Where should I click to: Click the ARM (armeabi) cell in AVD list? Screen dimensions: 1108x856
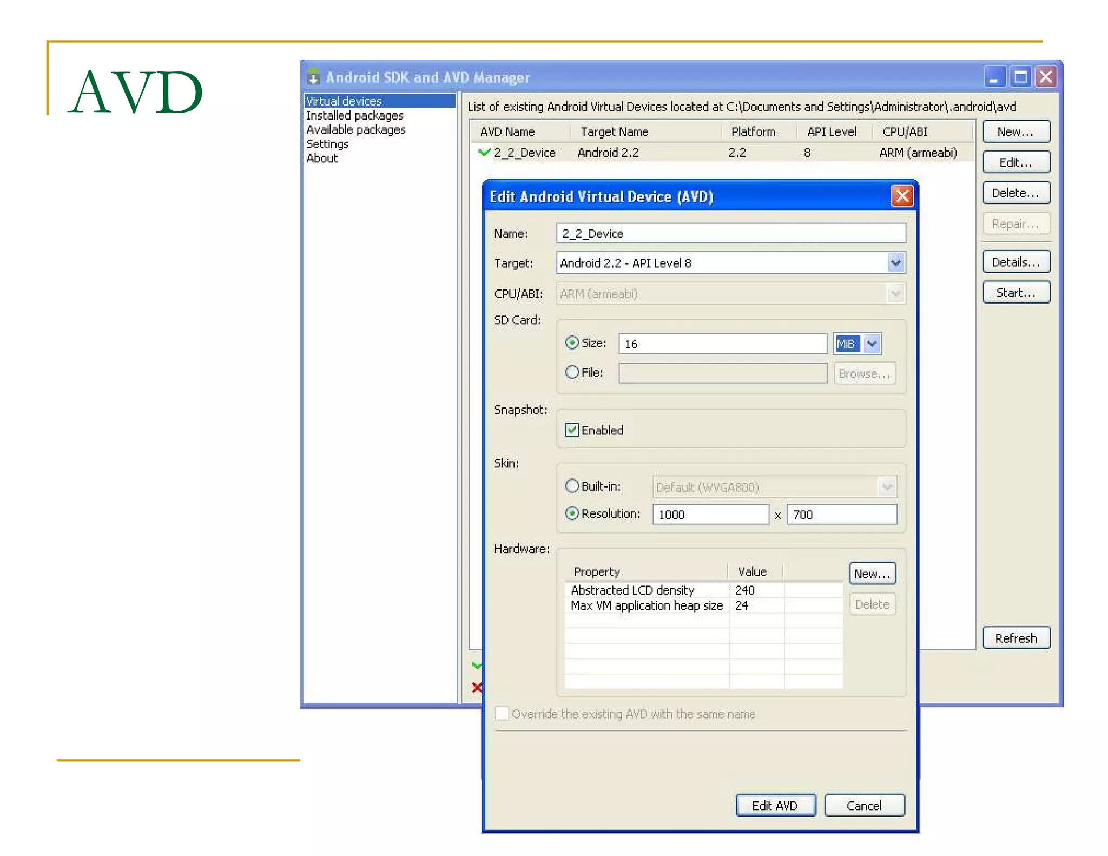[918, 153]
